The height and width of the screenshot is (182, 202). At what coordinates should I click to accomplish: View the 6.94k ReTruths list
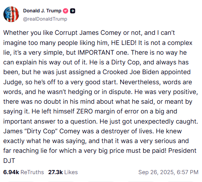coord(24,172)
